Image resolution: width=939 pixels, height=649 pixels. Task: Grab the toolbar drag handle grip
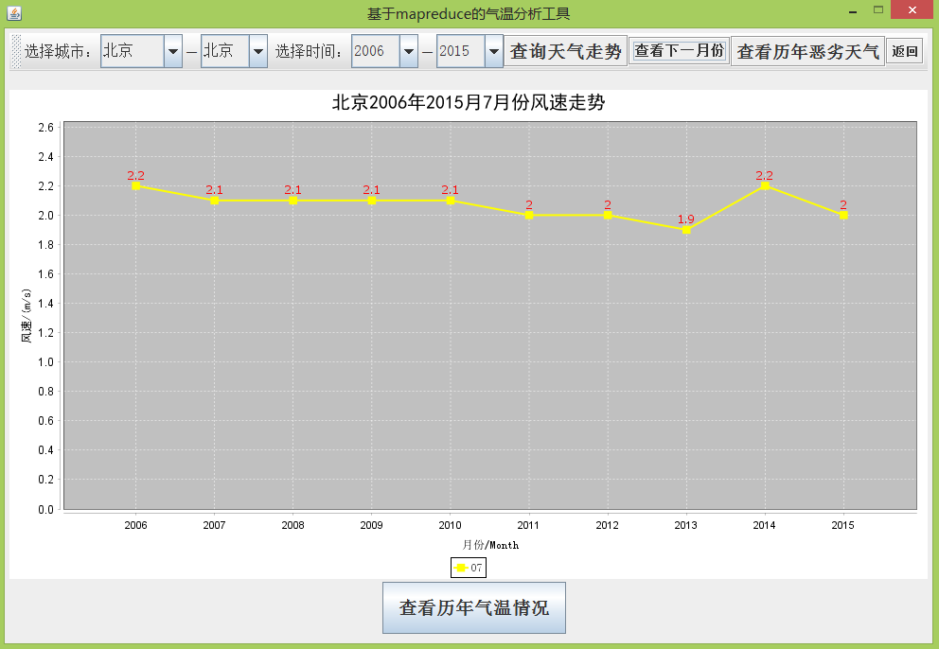click(x=16, y=51)
